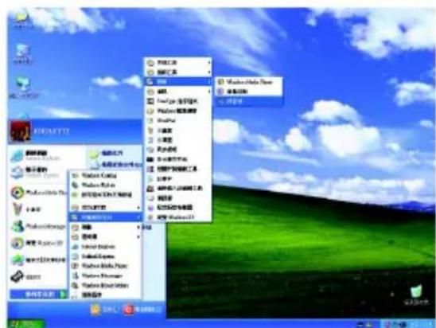The width and height of the screenshot is (436, 328).
Task: Open the Recycle Bin on the desktop
Action: (416, 295)
